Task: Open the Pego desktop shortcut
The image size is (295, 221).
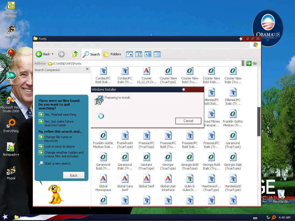Action: pos(11,55)
